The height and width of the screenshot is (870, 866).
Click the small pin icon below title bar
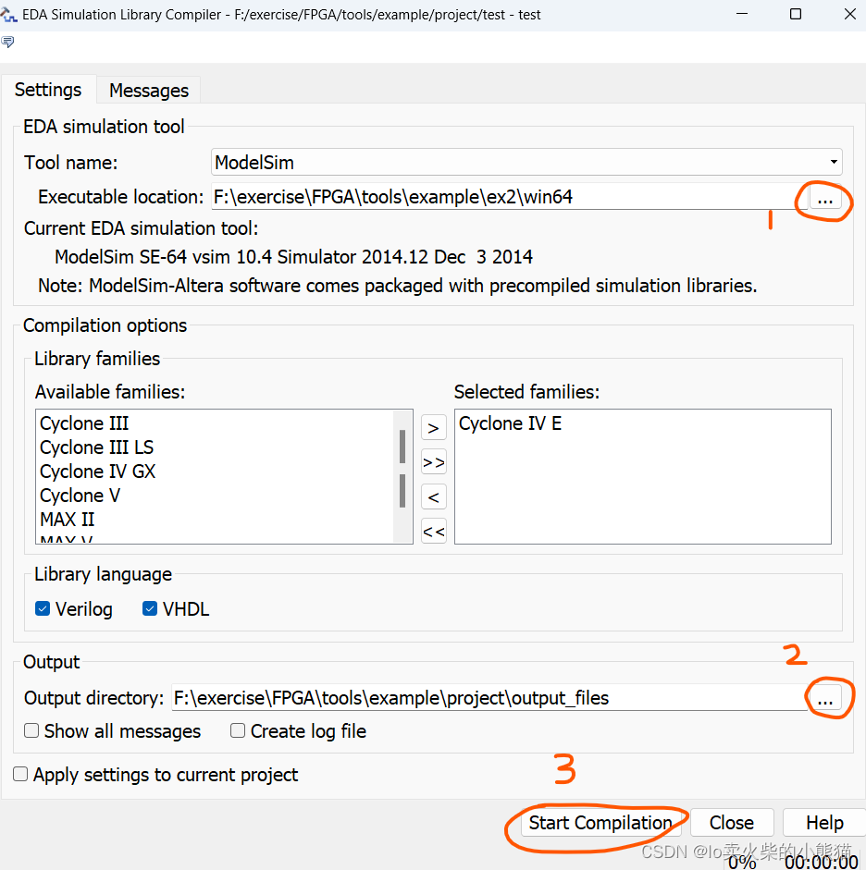click(x=8, y=43)
